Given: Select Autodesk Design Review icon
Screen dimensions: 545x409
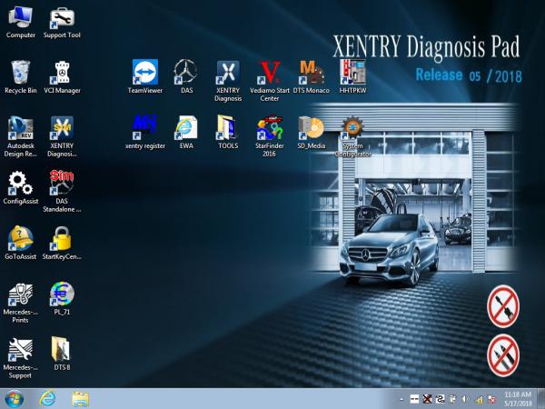Looking at the screenshot, I should click(21, 136).
